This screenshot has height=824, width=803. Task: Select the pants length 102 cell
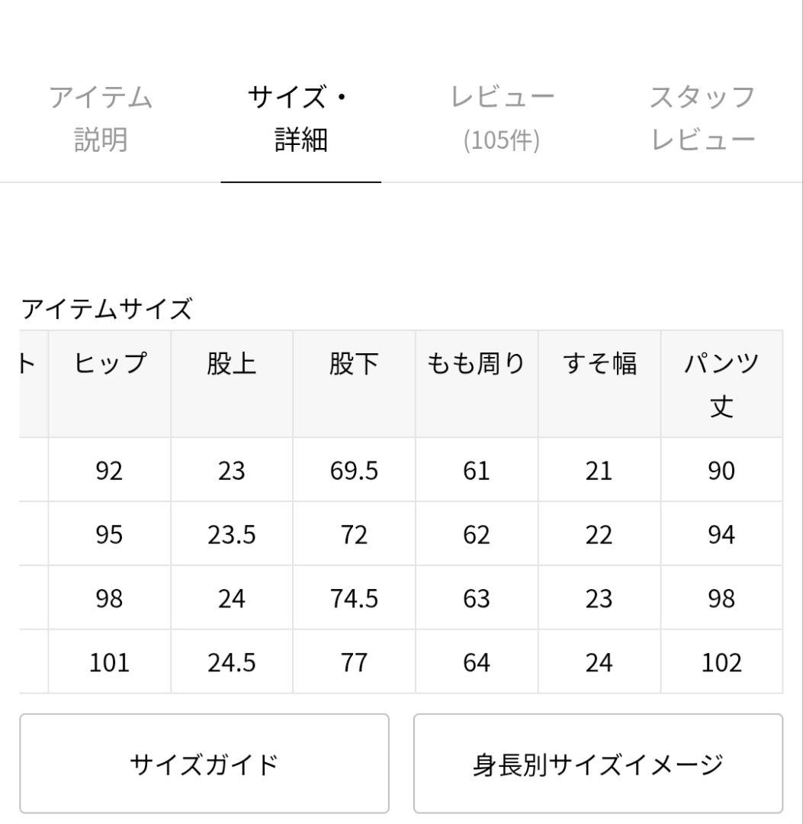[721, 662]
